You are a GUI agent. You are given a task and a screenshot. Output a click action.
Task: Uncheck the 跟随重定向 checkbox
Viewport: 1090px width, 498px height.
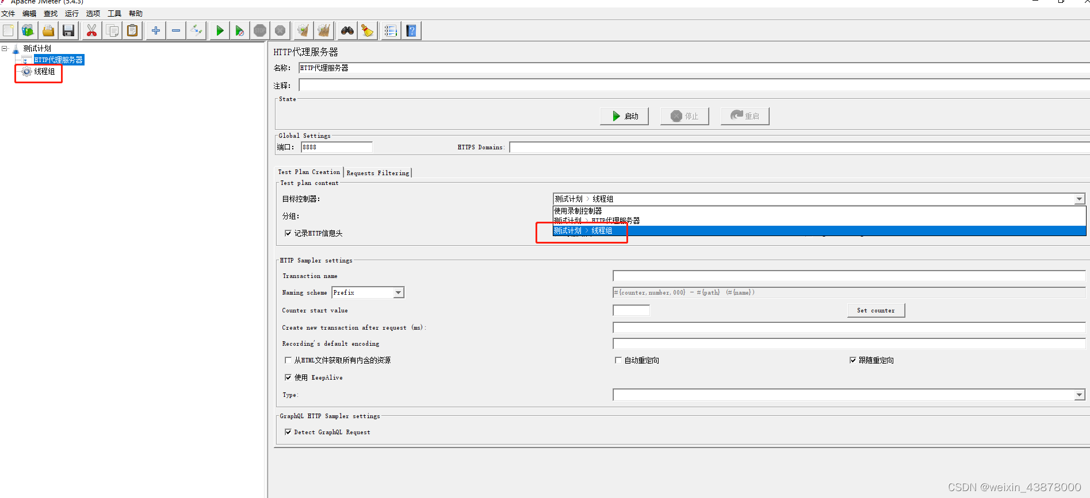coord(853,360)
